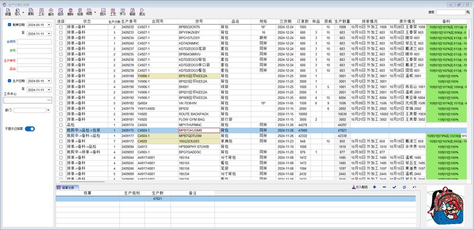474x230 pixels.
Task: Check the select box for order 2409182
Action: (61, 103)
